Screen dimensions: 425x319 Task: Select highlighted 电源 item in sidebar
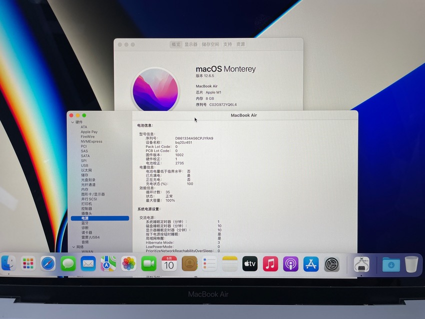100,218
